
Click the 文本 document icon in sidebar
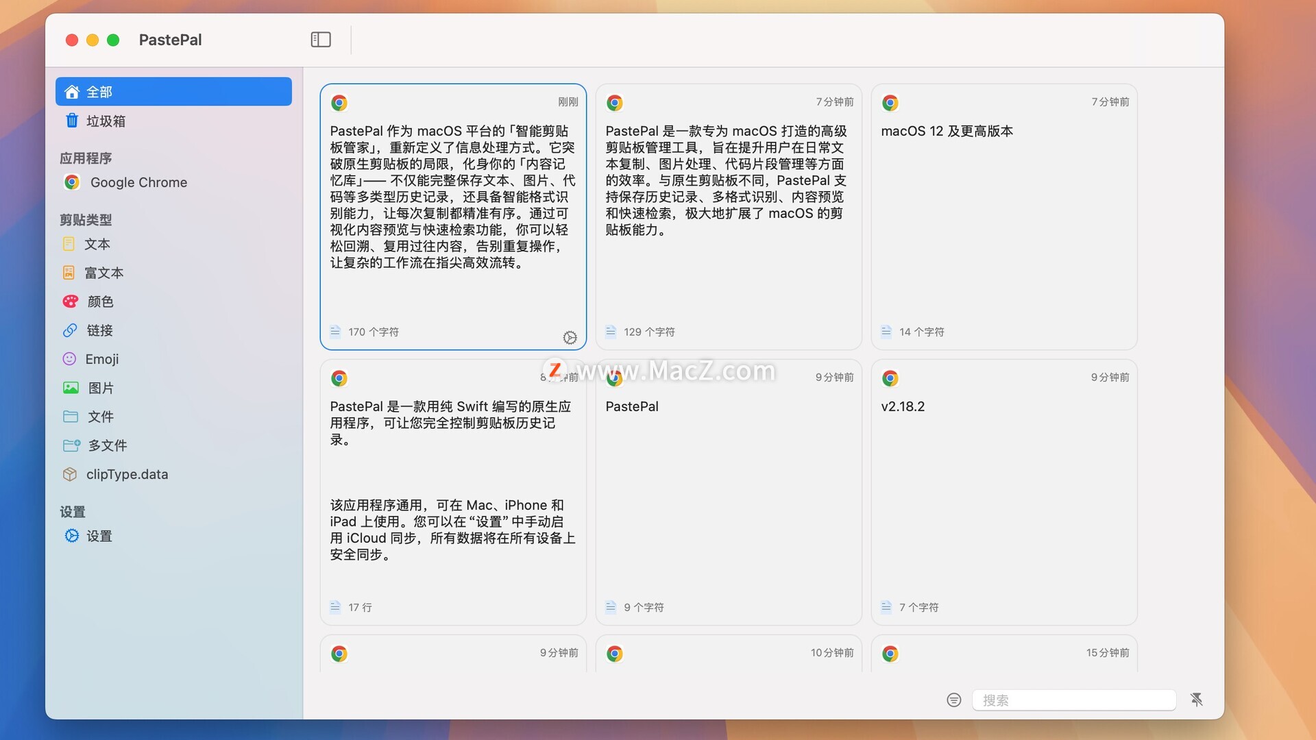click(69, 244)
